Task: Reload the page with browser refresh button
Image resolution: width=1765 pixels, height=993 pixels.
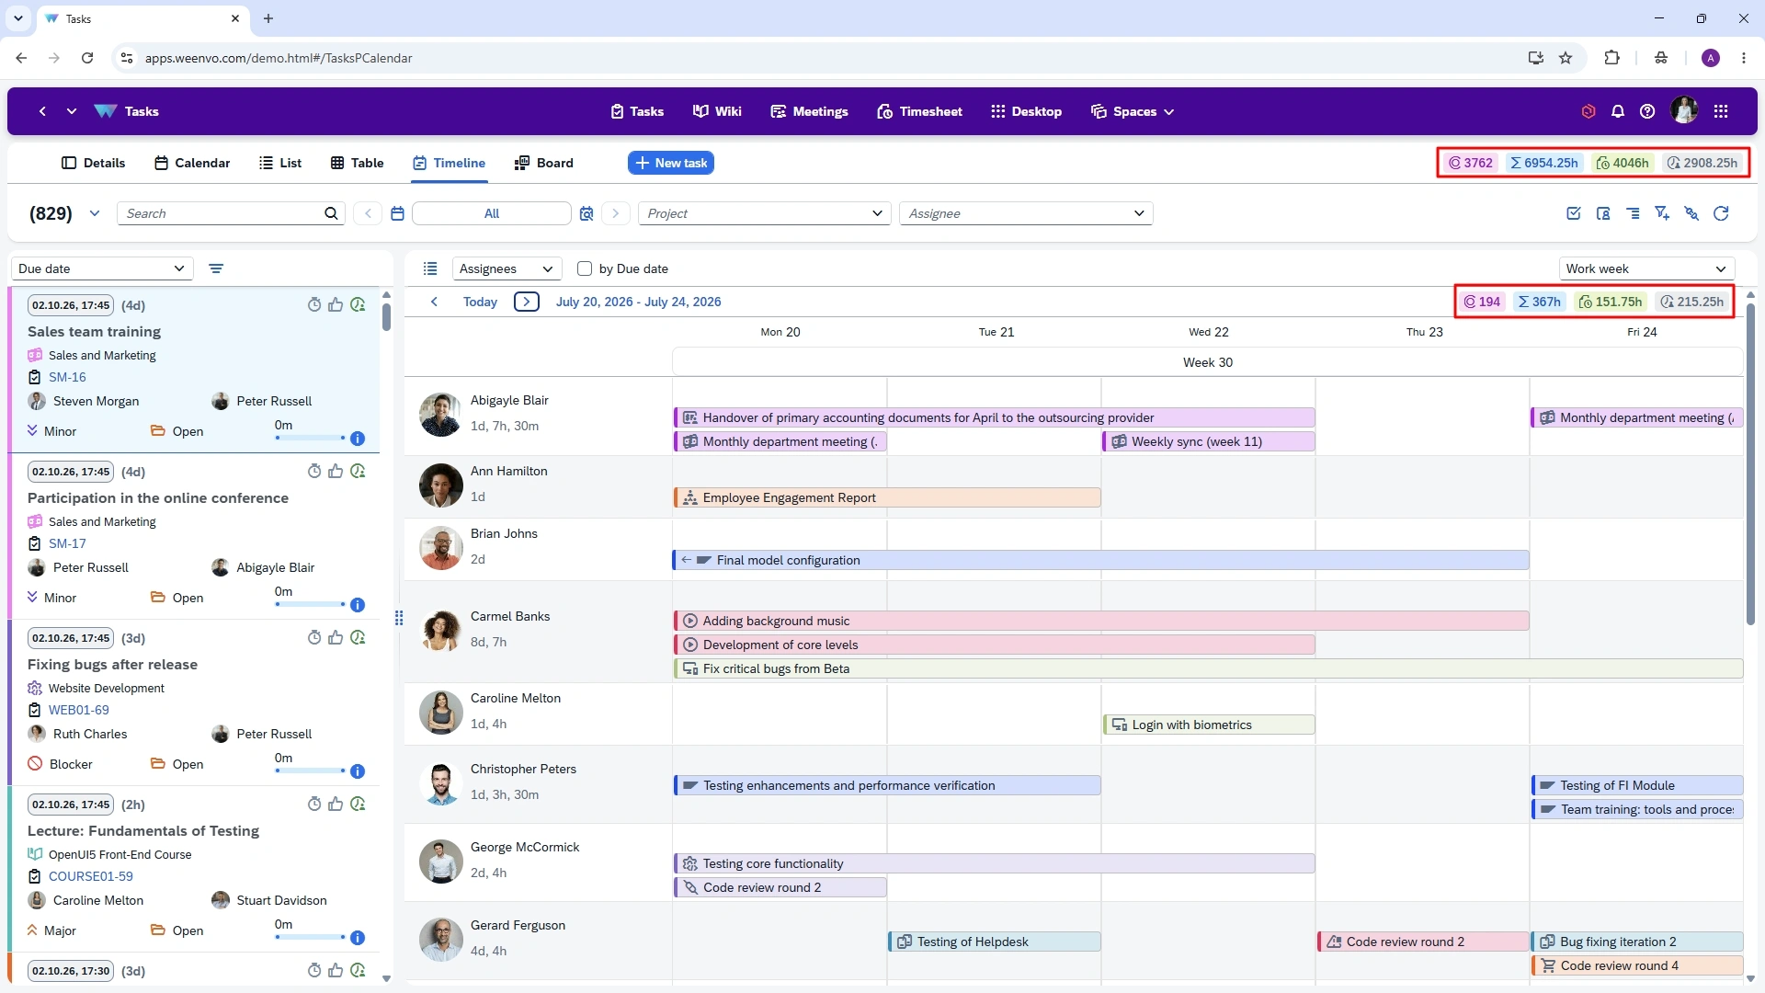Action: 87,58
